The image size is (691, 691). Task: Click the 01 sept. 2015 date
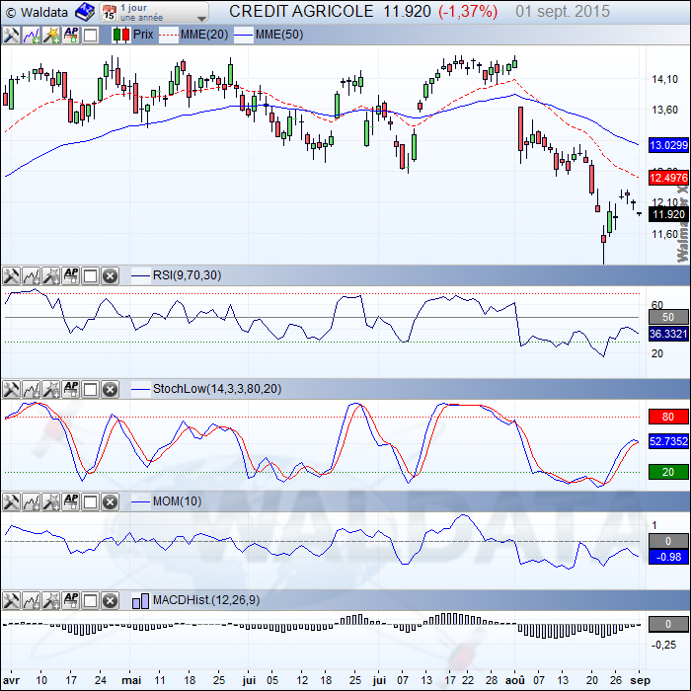tap(563, 12)
